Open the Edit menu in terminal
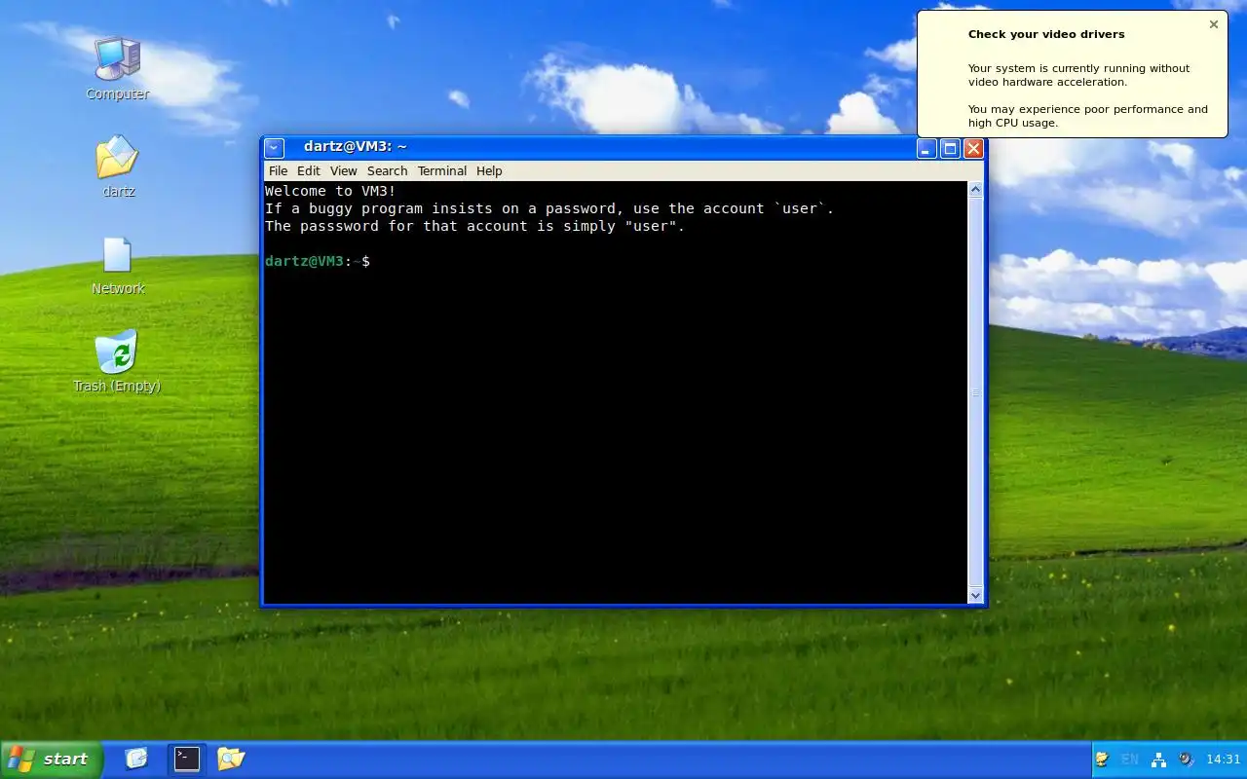This screenshot has height=779, width=1247. click(x=309, y=170)
